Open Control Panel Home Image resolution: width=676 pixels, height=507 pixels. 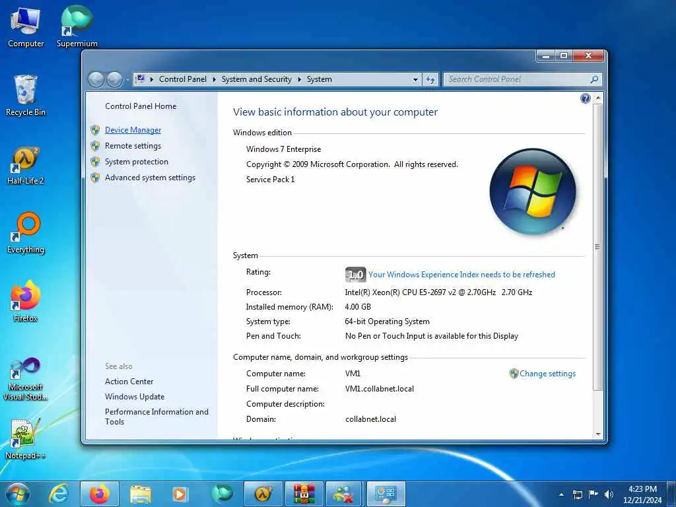tap(141, 106)
